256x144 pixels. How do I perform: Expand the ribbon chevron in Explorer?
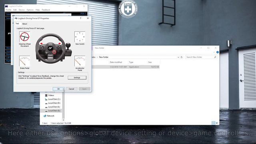coord(214,52)
